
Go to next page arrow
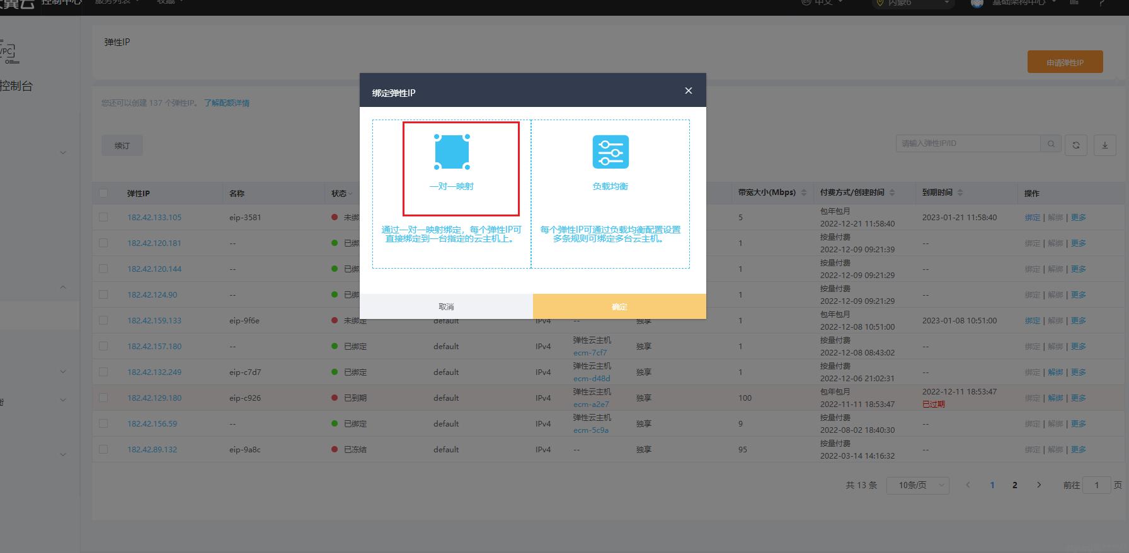coord(1039,485)
